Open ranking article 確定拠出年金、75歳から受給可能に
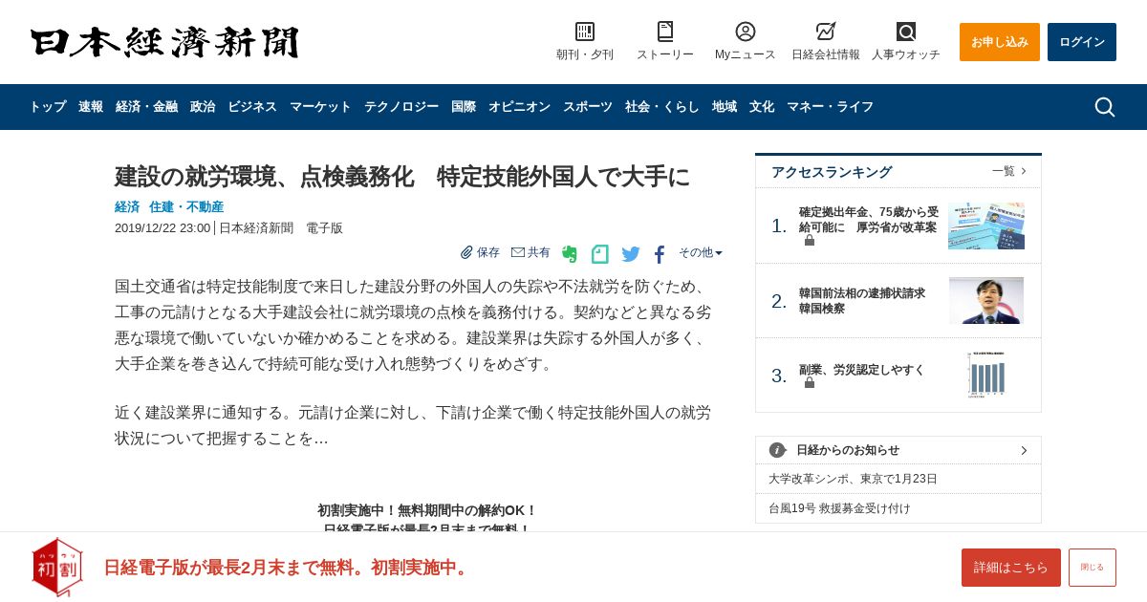This screenshot has height=602, width=1147. (x=869, y=219)
